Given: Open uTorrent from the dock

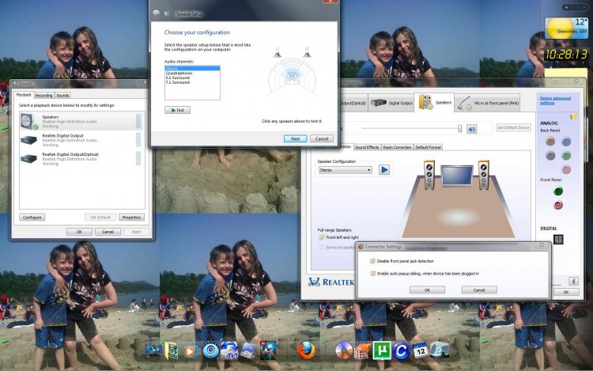Looking at the screenshot, I should (380, 350).
